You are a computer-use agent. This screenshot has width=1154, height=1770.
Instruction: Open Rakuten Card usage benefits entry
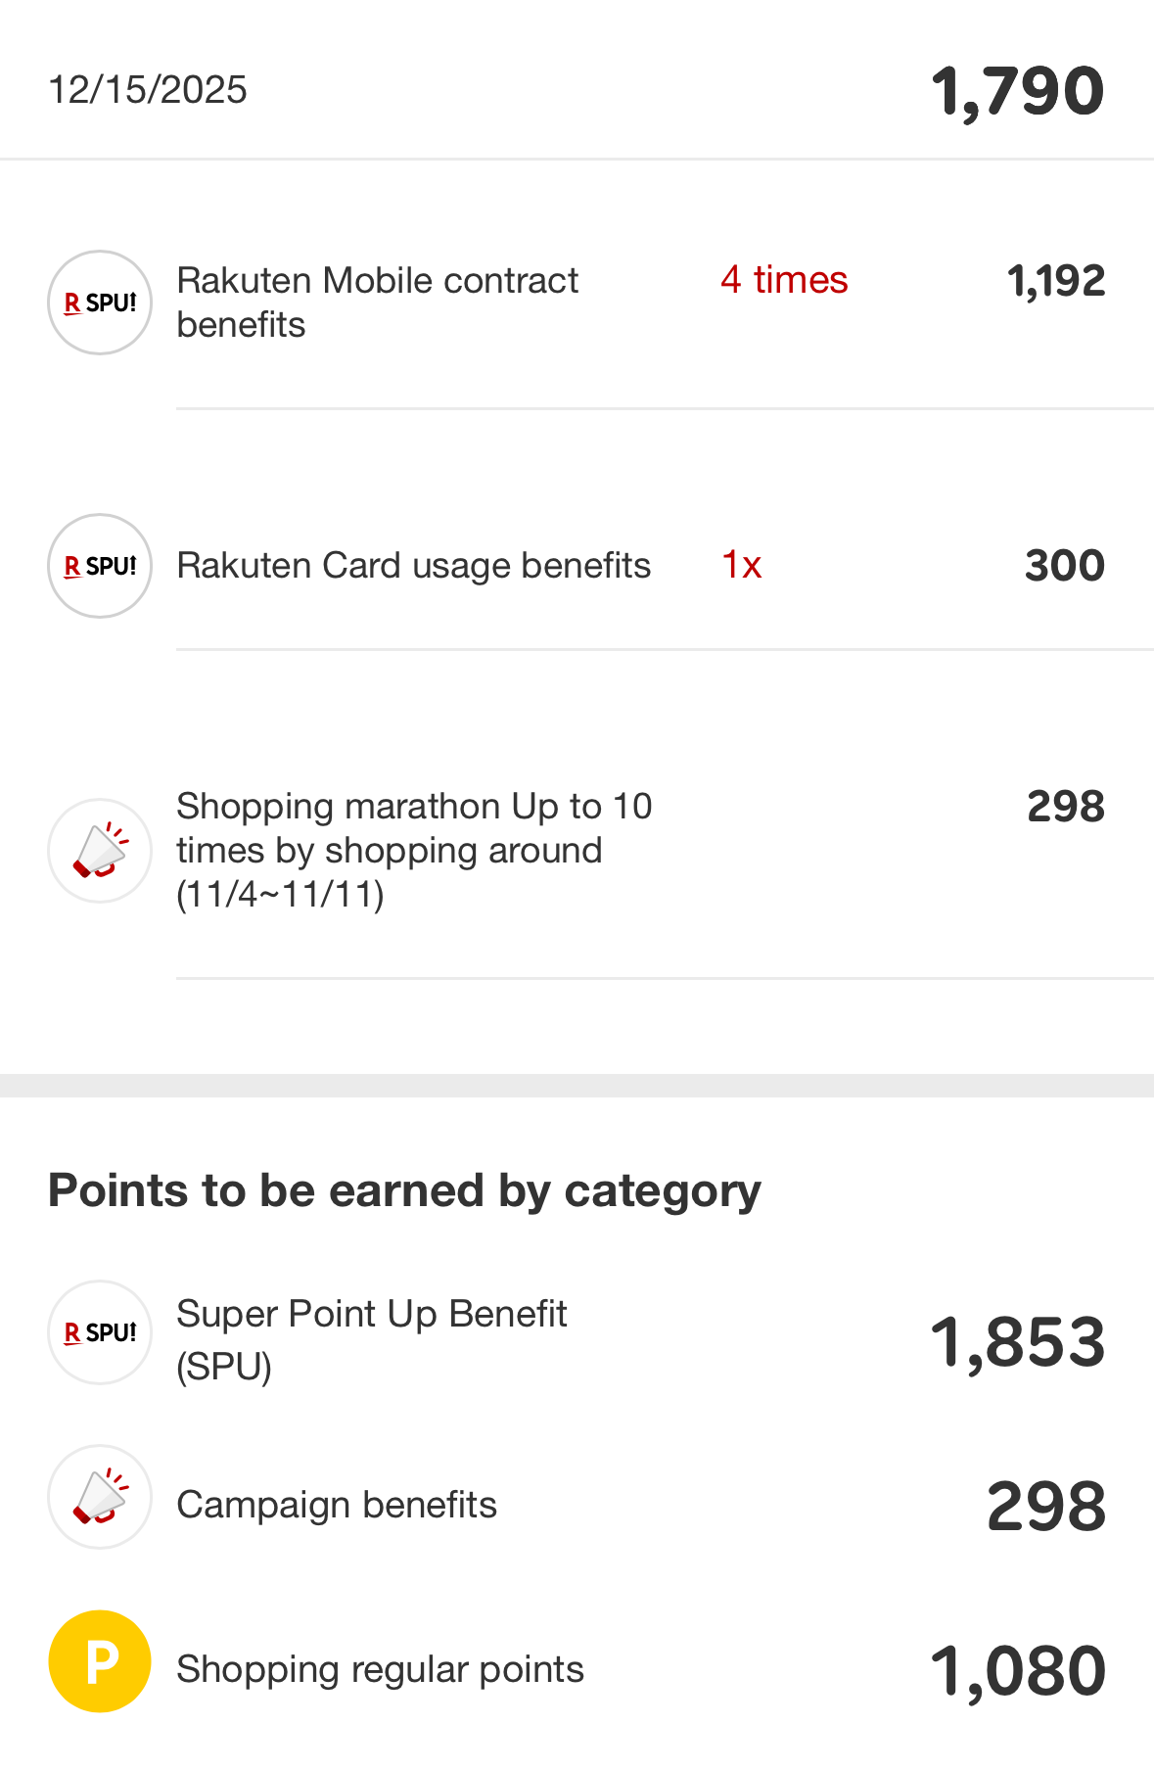(x=413, y=566)
